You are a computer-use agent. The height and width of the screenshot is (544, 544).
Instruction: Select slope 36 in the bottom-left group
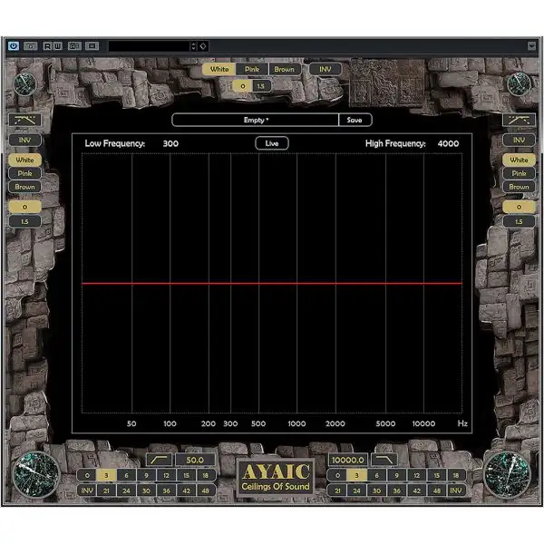point(166,491)
